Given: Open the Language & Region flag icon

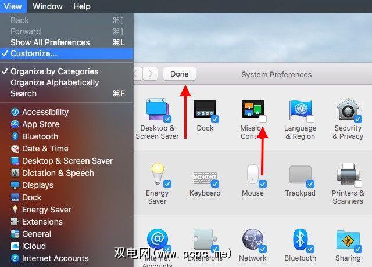Looking at the screenshot, I should pos(300,110).
